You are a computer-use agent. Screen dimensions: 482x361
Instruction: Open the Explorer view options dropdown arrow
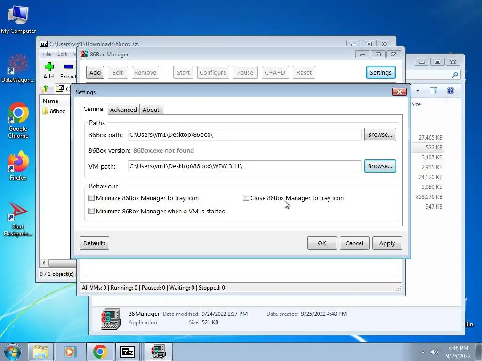418,91
